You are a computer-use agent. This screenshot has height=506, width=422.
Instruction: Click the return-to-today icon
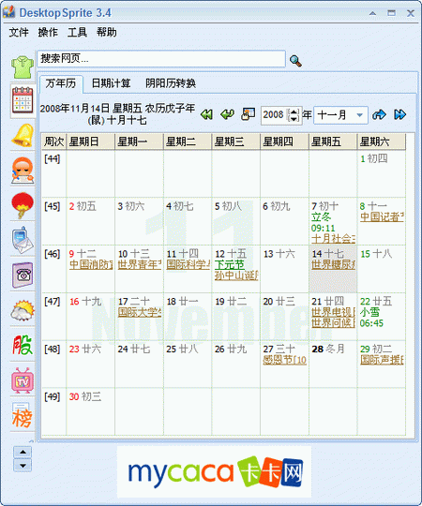pyautogui.click(x=248, y=114)
